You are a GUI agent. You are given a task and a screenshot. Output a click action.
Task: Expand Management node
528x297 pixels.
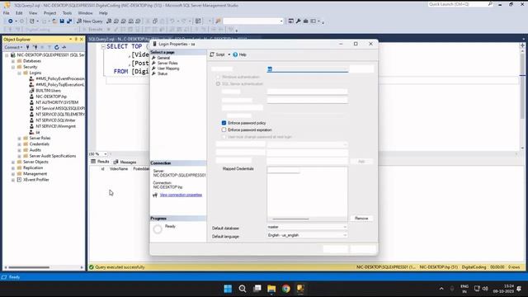click(13, 174)
